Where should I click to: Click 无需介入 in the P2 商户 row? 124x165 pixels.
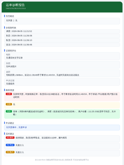coord(20,152)
